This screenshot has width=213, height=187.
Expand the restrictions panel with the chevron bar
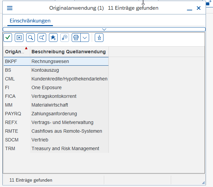coord(104,29)
